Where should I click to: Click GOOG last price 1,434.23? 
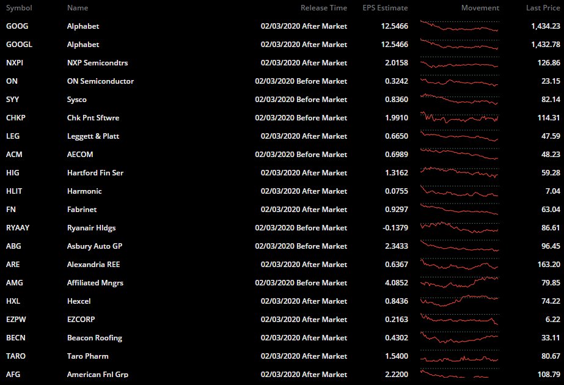pyautogui.click(x=546, y=26)
